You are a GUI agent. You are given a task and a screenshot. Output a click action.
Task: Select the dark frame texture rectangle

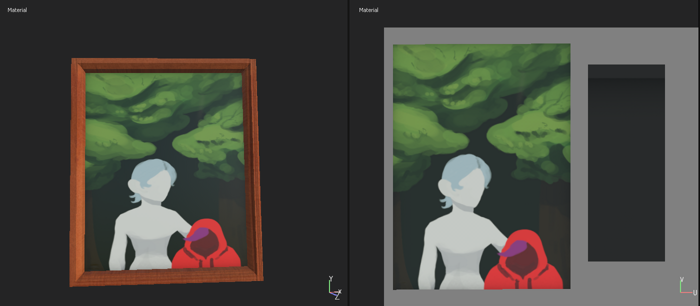626,160
